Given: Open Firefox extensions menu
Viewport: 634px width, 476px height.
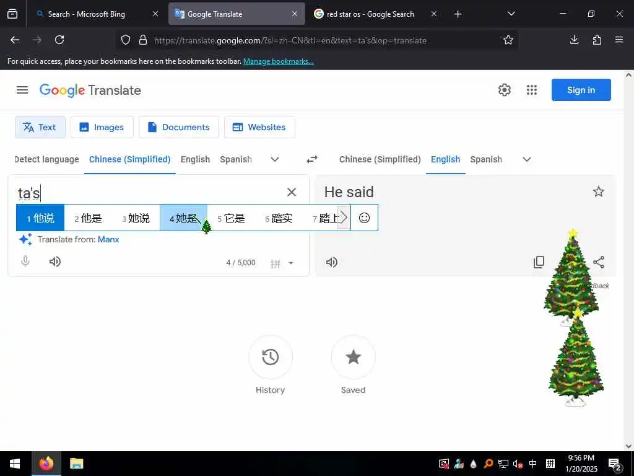Looking at the screenshot, I should coord(597,40).
